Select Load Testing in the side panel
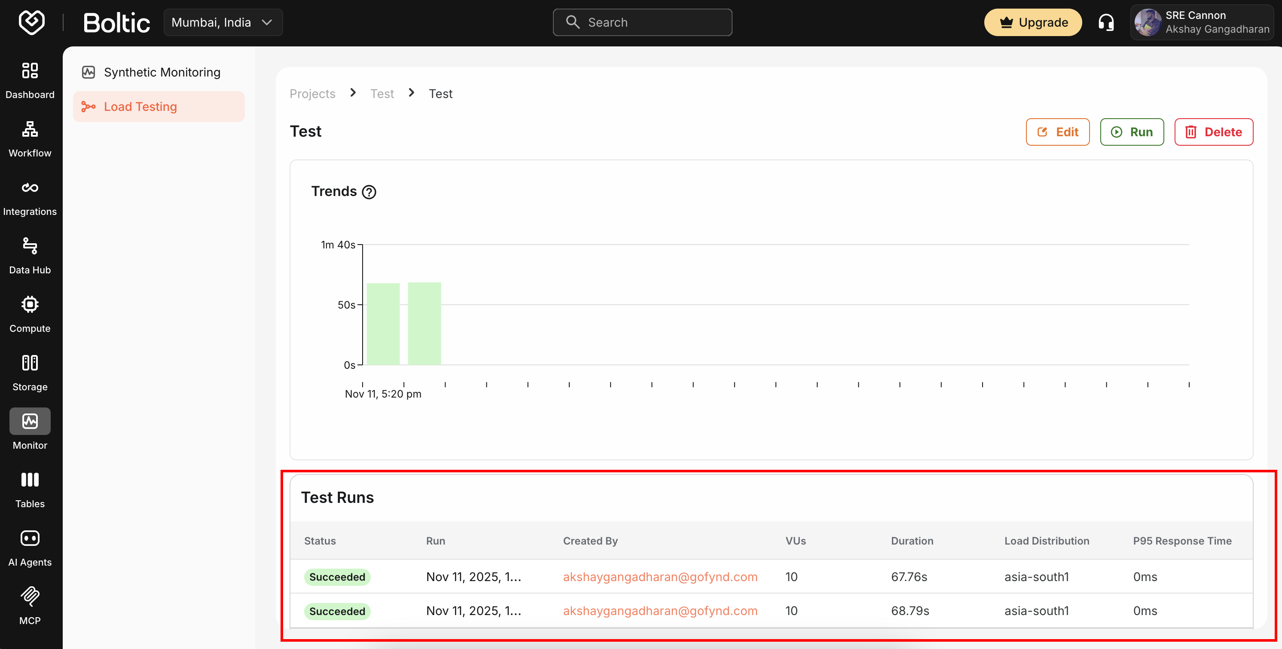Screen dimensions: 1282x649 (x=140, y=106)
